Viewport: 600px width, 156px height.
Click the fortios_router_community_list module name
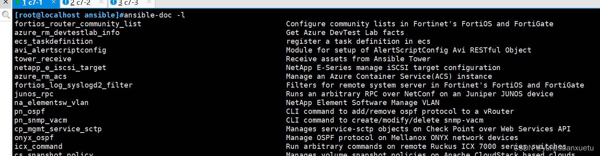coord(78,24)
